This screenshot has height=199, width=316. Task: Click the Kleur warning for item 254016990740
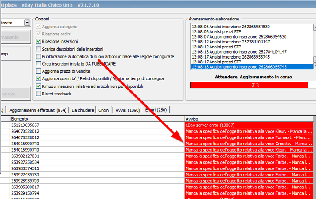[x=249, y=150]
